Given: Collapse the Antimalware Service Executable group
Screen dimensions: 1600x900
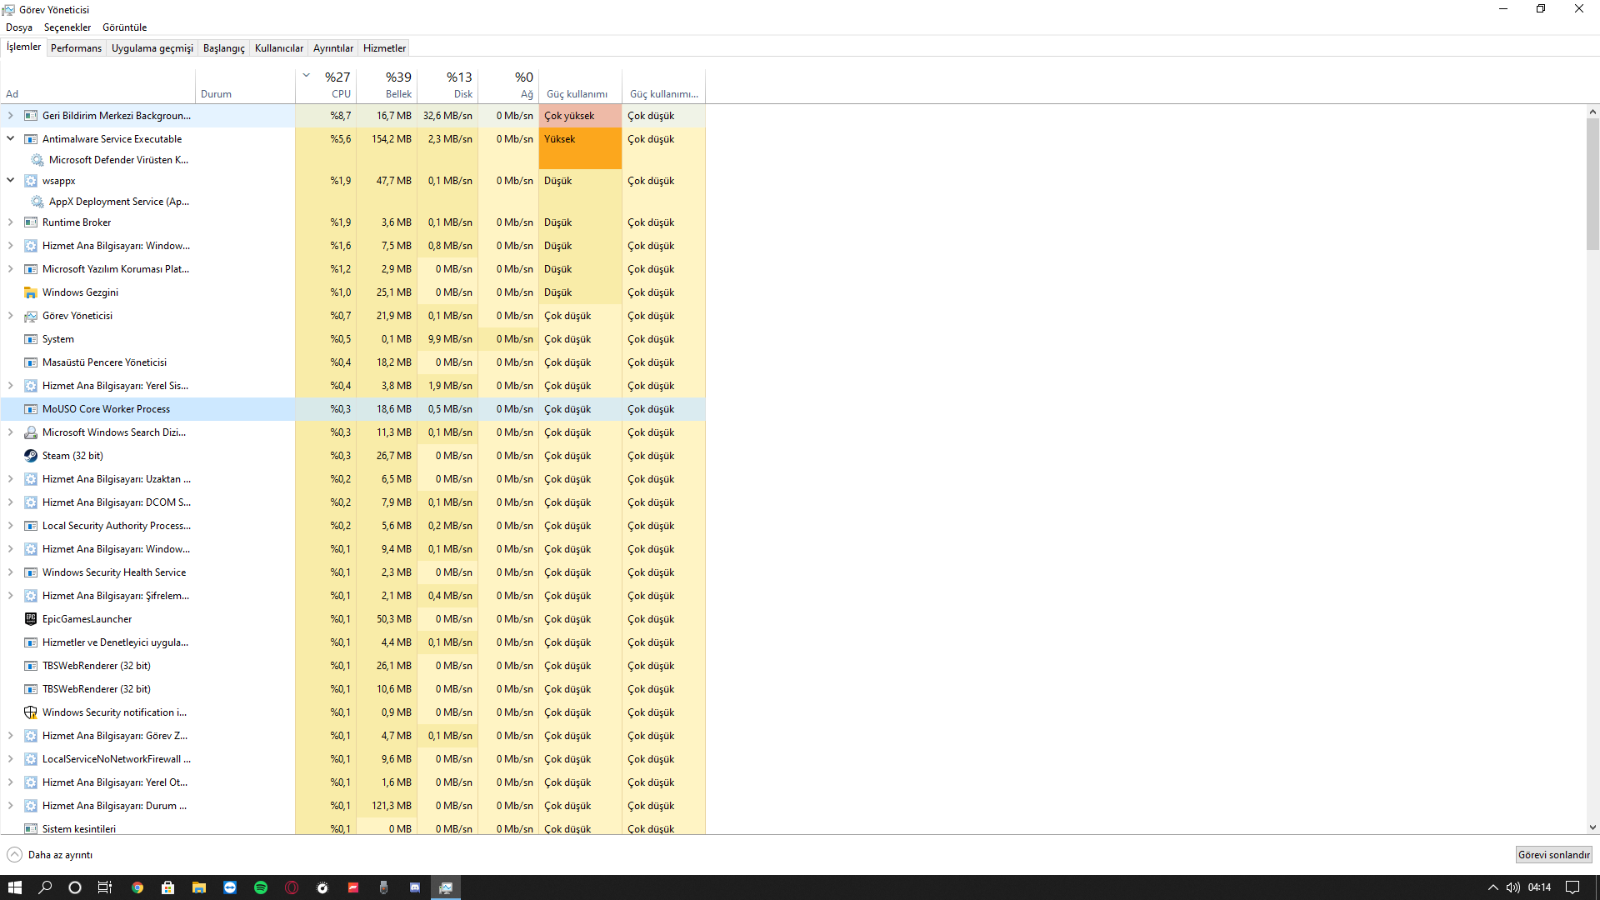Looking at the screenshot, I should [11, 138].
